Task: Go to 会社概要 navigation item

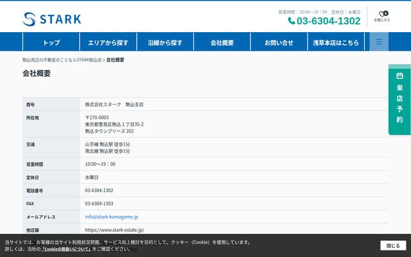Action: [x=222, y=42]
